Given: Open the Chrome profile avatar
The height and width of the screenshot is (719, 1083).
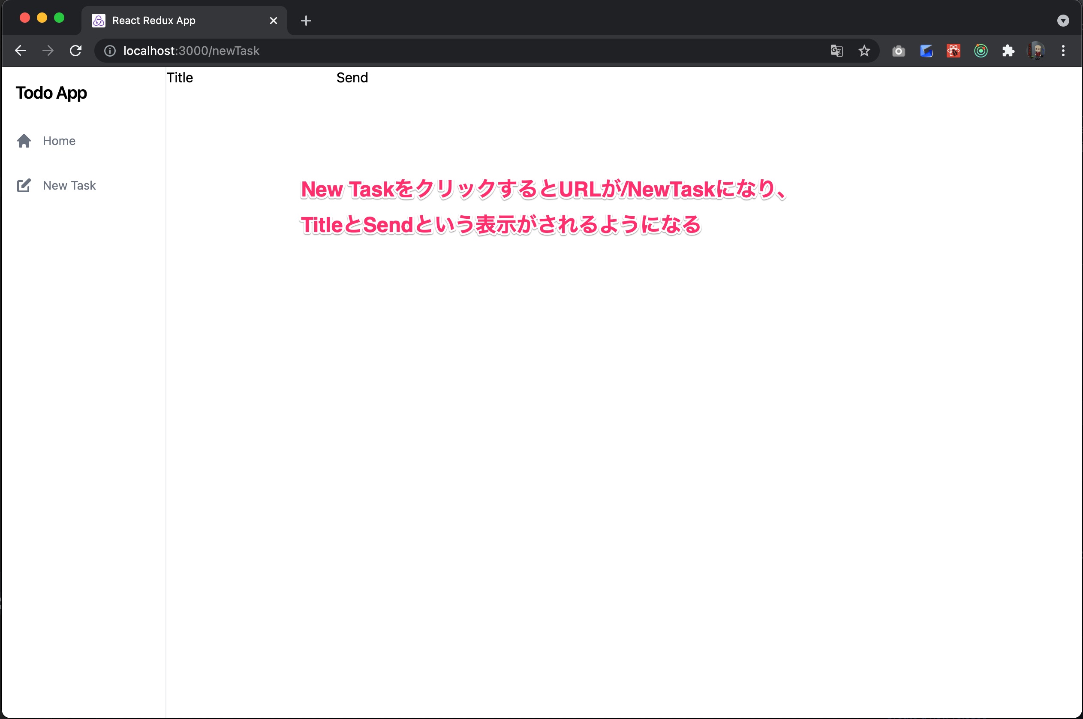Looking at the screenshot, I should 1036,51.
